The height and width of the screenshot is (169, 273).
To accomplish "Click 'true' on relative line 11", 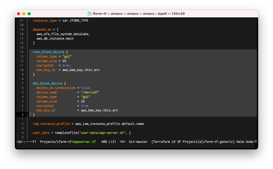I will coord(66,65).
